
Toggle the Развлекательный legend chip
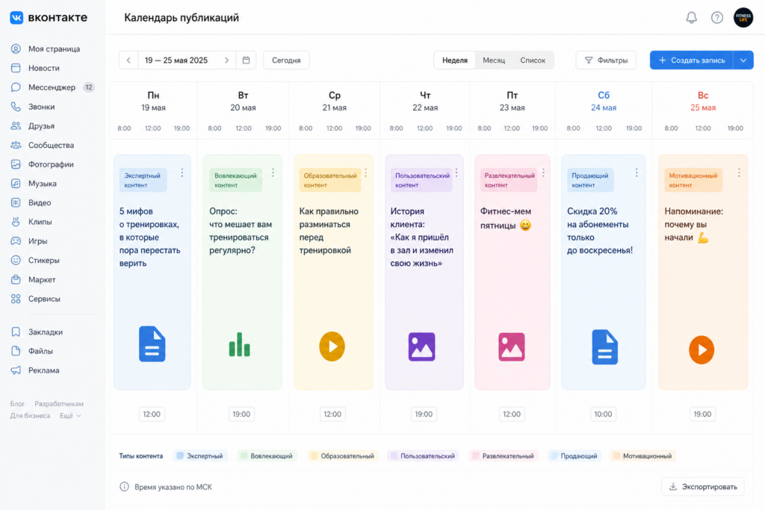tap(503, 456)
